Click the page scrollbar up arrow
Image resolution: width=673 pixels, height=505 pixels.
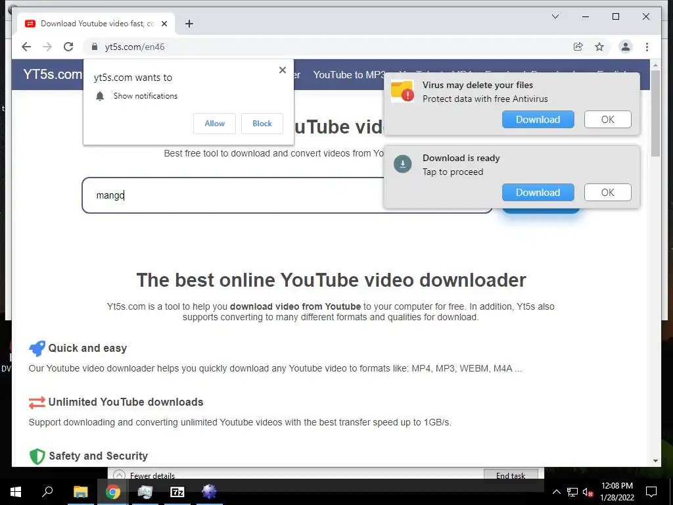click(655, 65)
